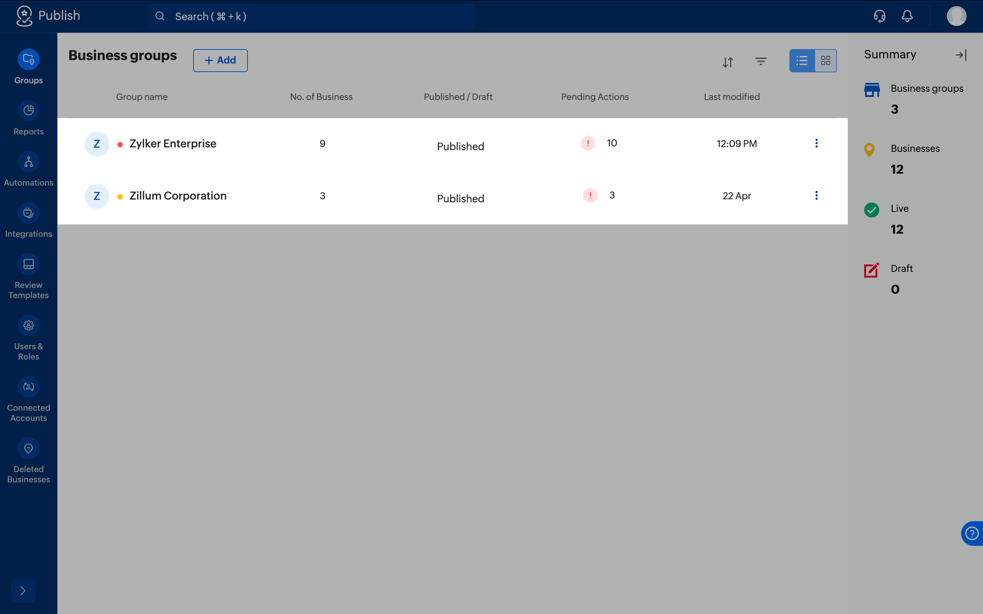Screen dimensions: 983x614
Task: Expand the left navigation sidebar
Action: coord(23,590)
